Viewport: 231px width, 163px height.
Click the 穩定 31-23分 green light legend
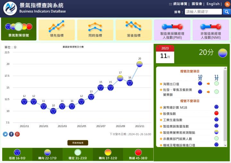[78, 154]
